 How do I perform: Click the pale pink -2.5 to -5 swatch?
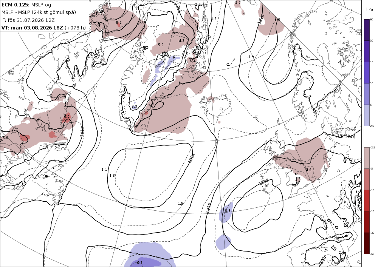[x=367, y=158]
